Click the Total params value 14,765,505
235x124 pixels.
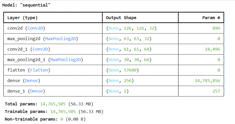[53, 104]
